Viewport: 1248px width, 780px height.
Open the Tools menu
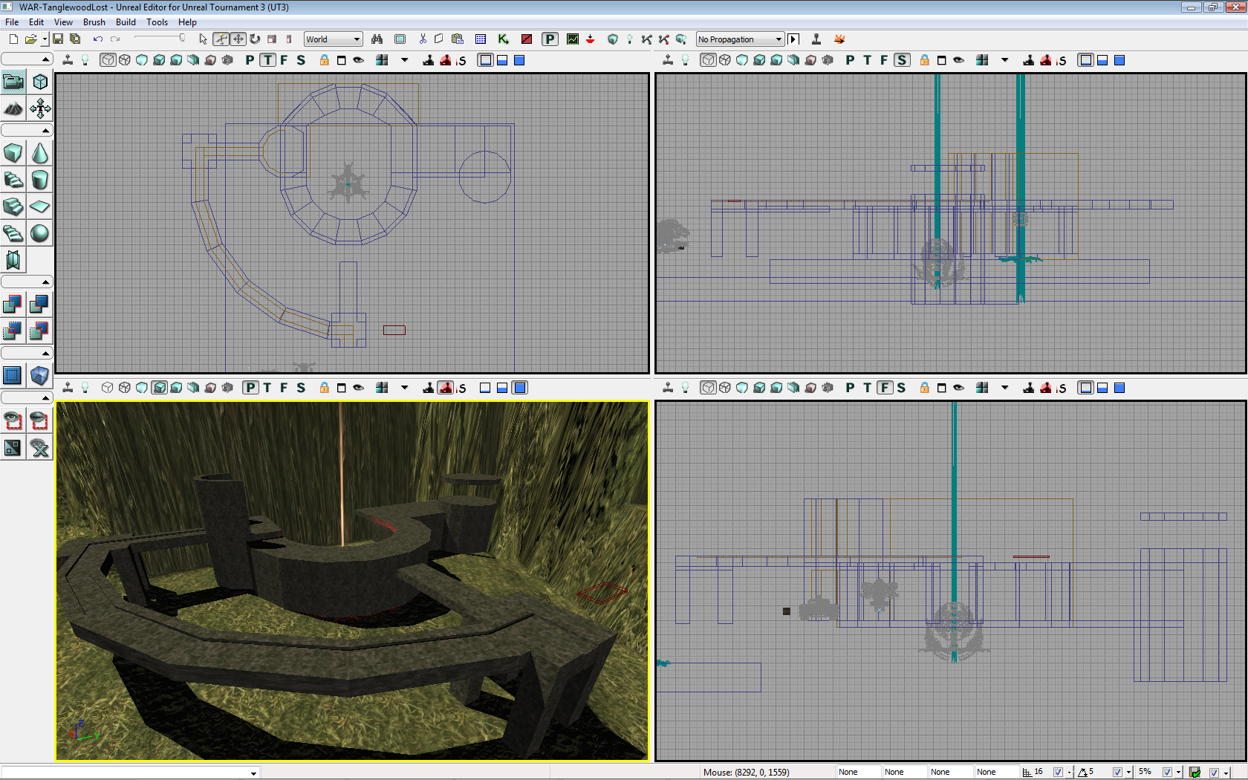157,22
